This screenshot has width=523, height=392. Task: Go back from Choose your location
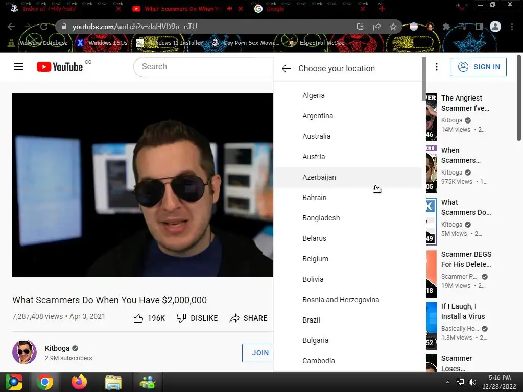tap(286, 69)
